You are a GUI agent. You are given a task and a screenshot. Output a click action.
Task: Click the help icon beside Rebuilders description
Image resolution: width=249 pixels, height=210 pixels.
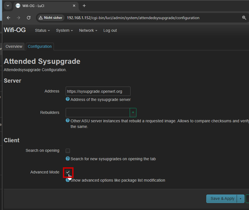(x=68, y=121)
